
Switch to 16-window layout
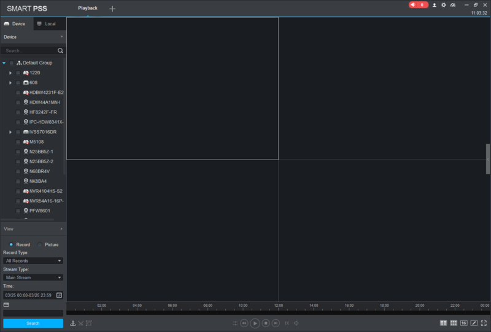click(x=464, y=323)
